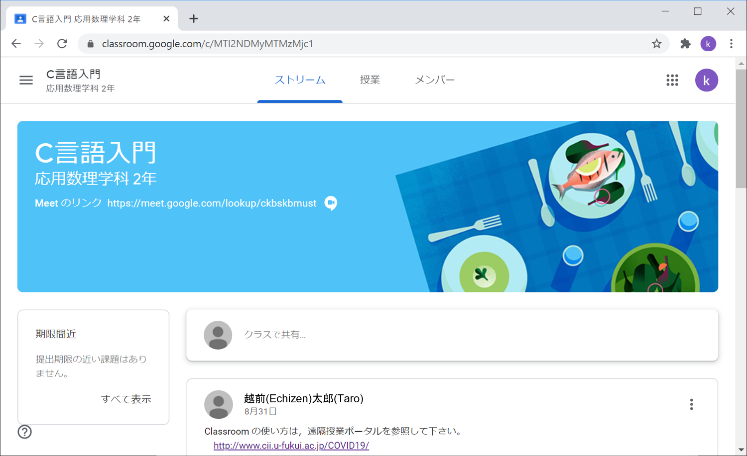Viewport: 747px width, 456px height.
Task: Open the Meet link meet.google.com/lookup/ckbskbmust
Action: (212, 203)
